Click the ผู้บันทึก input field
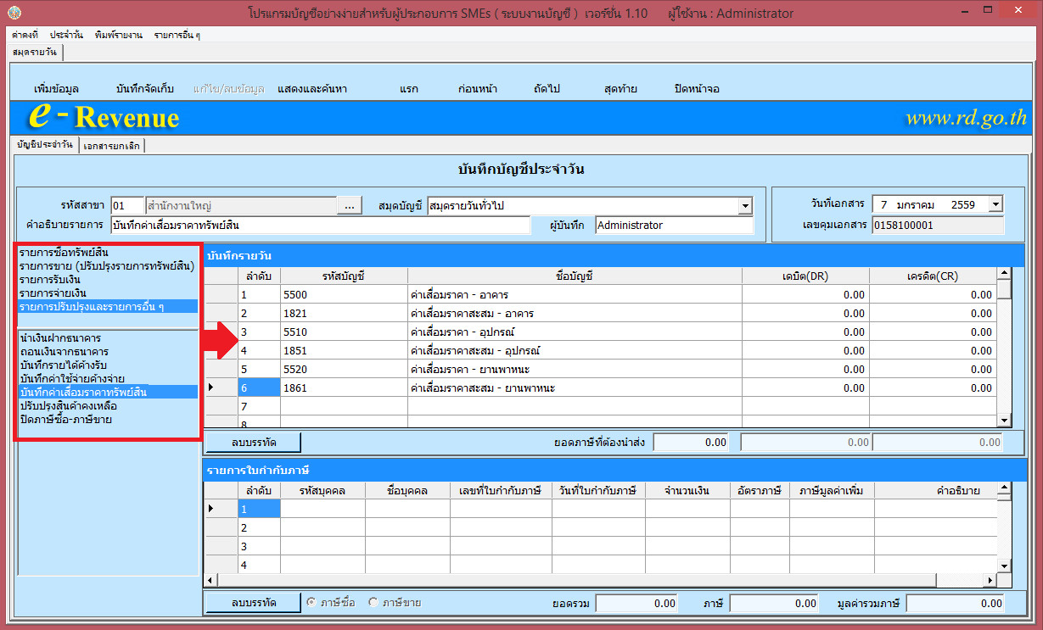 coord(674,226)
